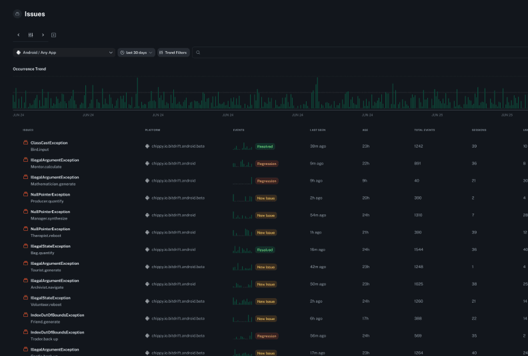Viewport: 528px width, 356px height.
Task: Click the forward arrow in the toolbar
Action: 43,35
